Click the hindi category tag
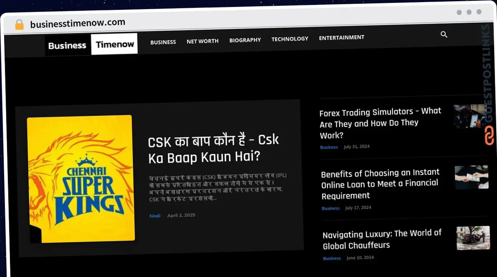Screen dimensions: 497x277 [155, 216]
